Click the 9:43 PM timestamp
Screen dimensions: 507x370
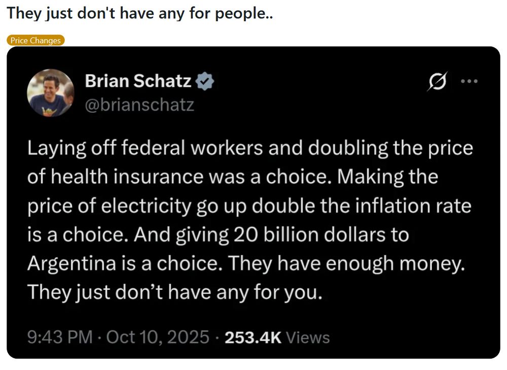pyautogui.click(x=60, y=338)
